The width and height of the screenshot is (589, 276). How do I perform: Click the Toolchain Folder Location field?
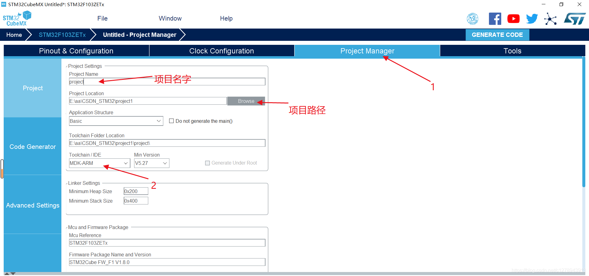point(167,143)
